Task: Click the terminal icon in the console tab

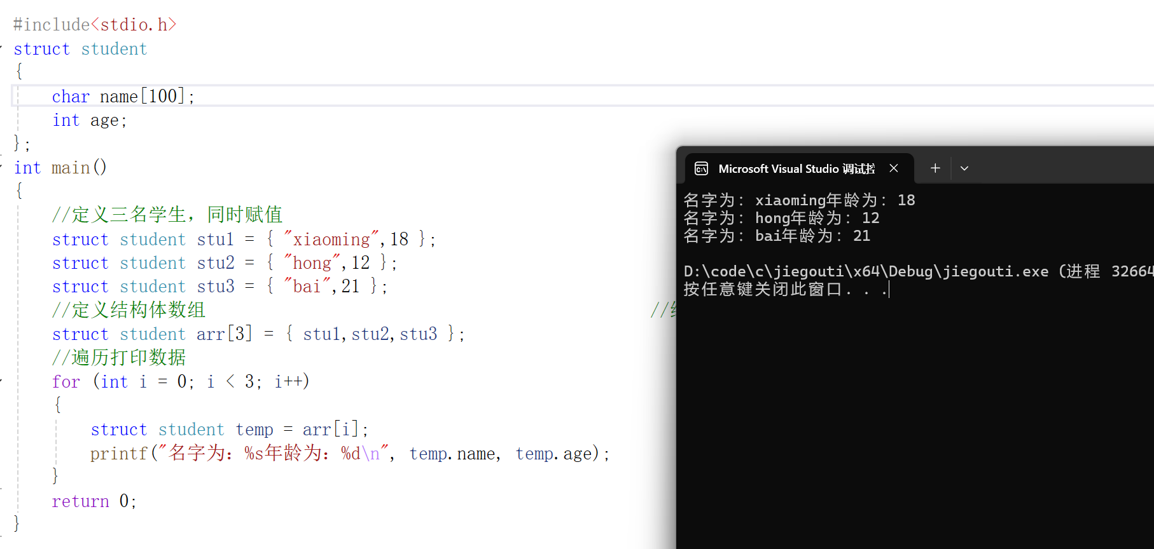Action: point(701,168)
